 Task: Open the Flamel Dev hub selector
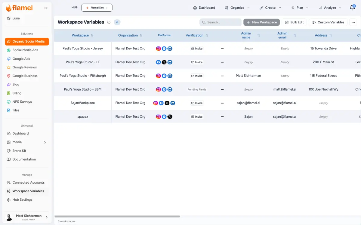click(x=97, y=8)
